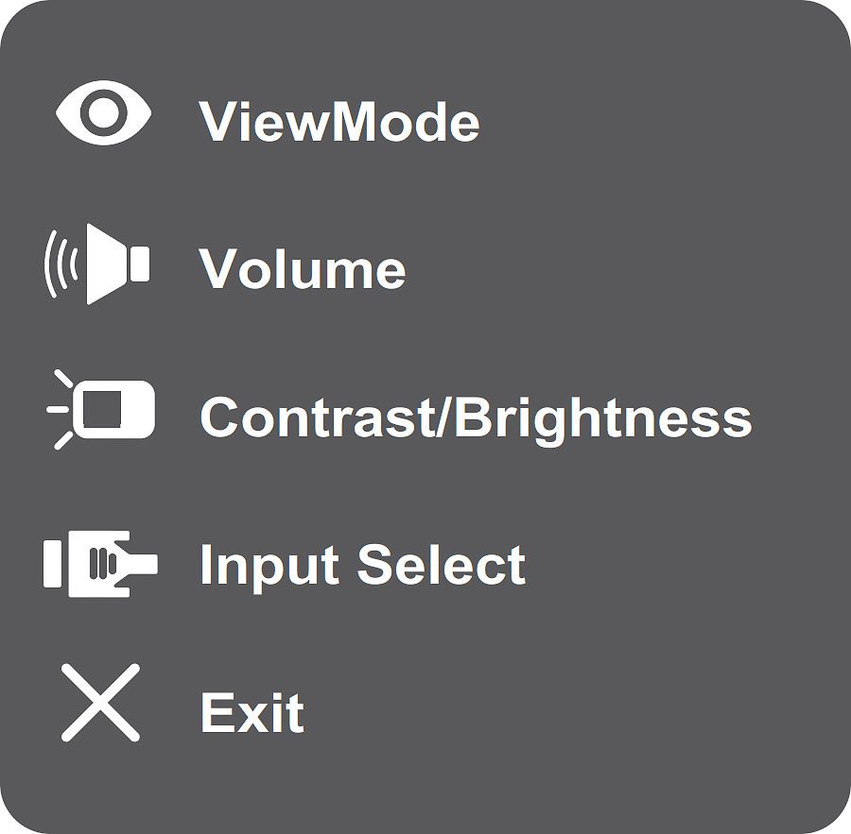Open Contrast/Brightness settings

pos(476,417)
